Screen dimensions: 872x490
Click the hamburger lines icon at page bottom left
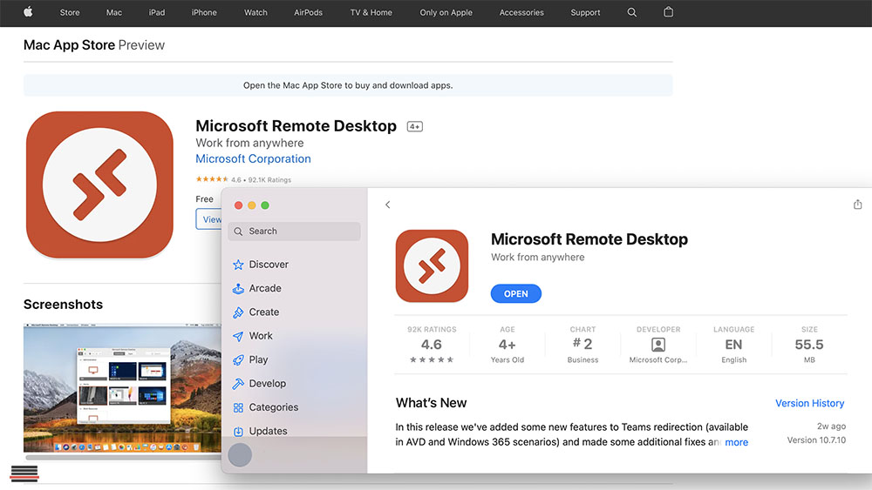tap(24, 473)
